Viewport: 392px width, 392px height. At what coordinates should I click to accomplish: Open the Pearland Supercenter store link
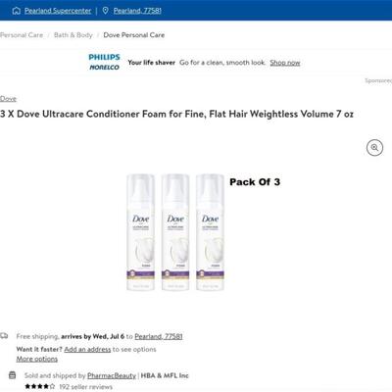(x=58, y=11)
